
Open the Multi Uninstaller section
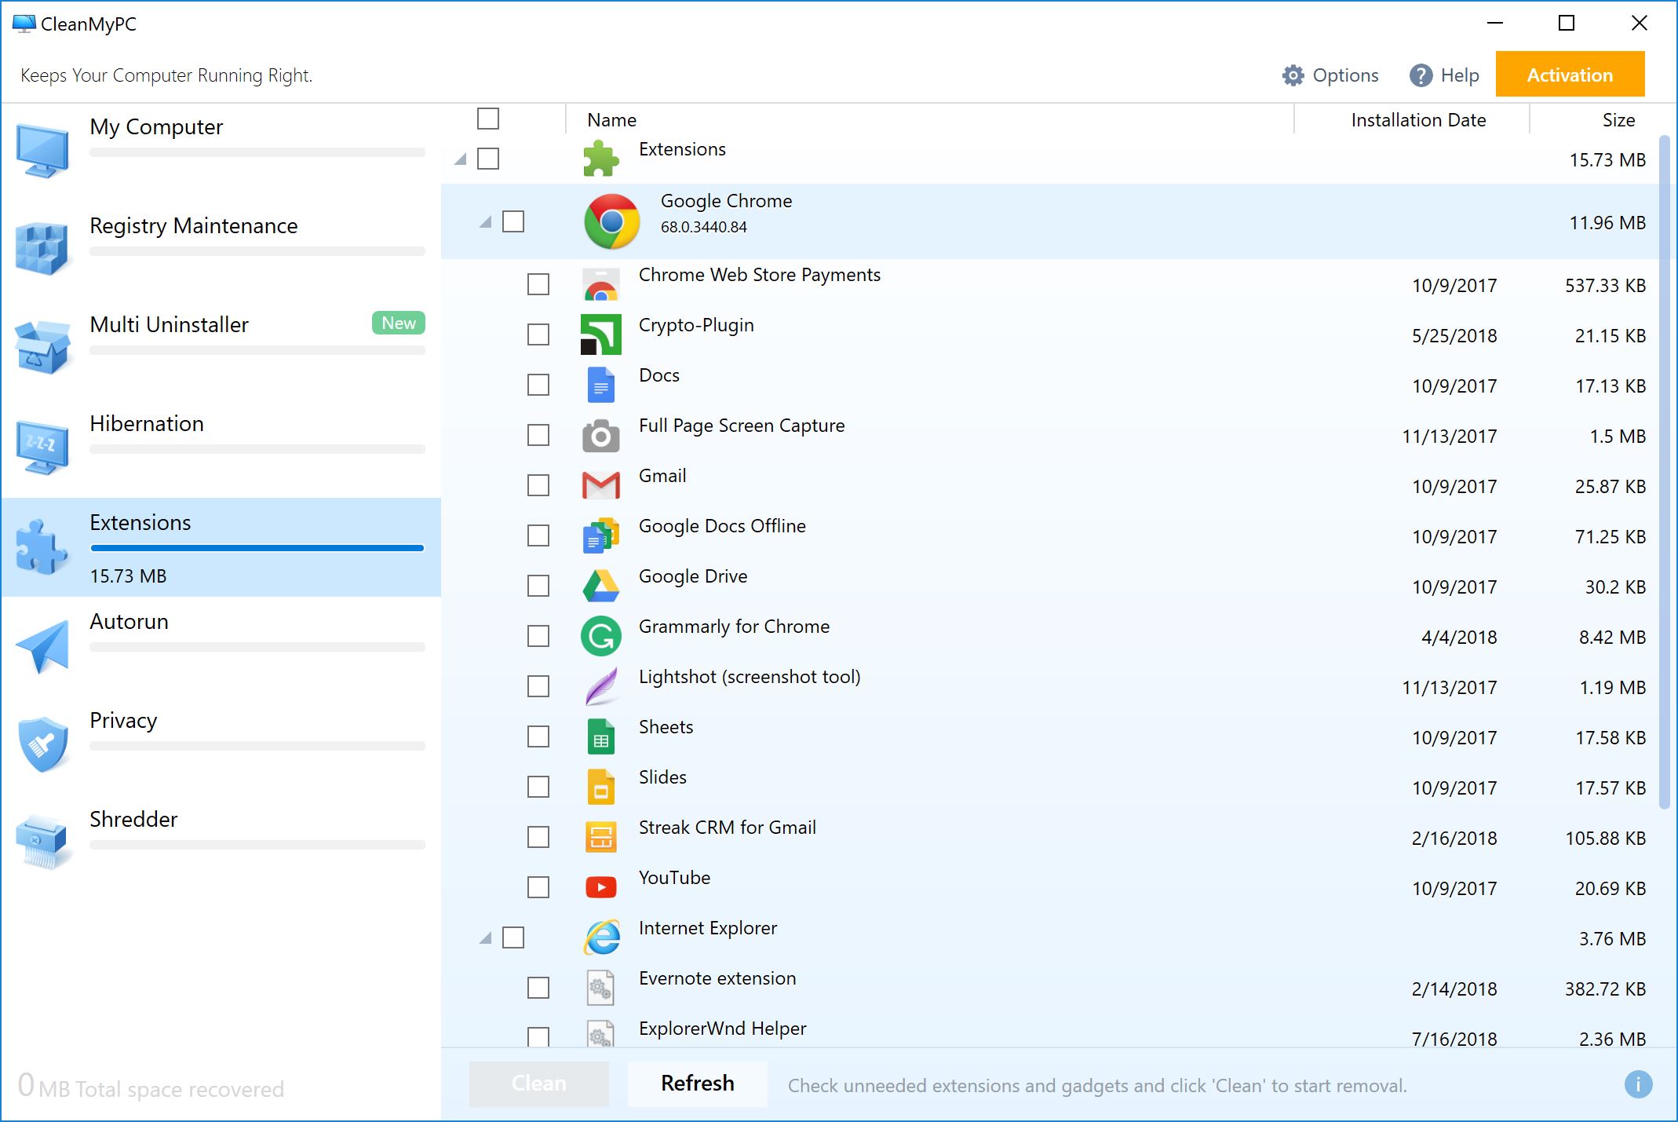point(221,349)
